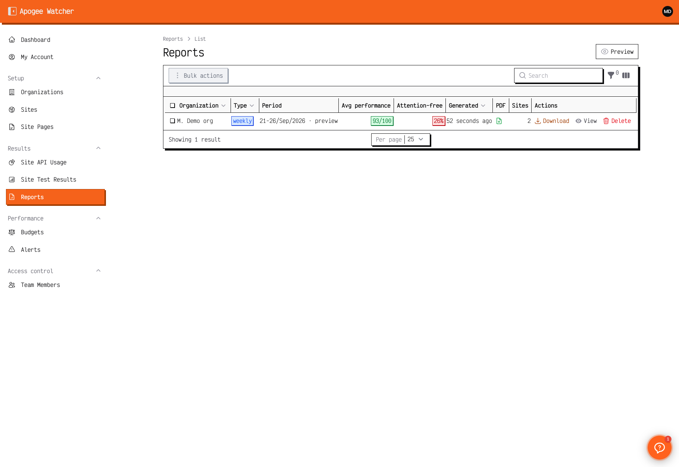Image resolution: width=679 pixels, height=467 pixels.
Task: Click the 26% attention-free badge
Action: coord(439,121)
